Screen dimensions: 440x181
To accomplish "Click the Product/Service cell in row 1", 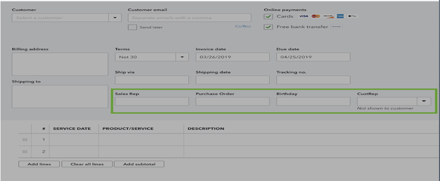I will [x=141, y=140].
